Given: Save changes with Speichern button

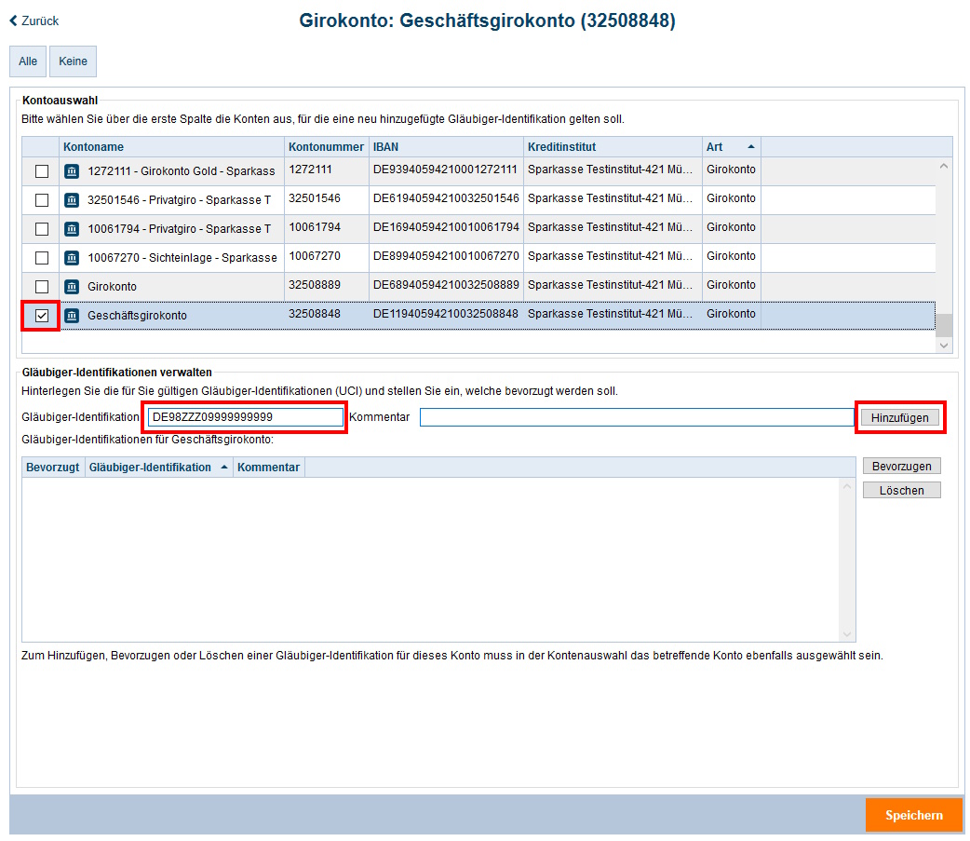Looking at the screenshot, I should pos(913,815).
